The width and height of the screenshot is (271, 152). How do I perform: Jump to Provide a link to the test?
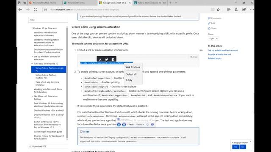click(x=219, y=54)
